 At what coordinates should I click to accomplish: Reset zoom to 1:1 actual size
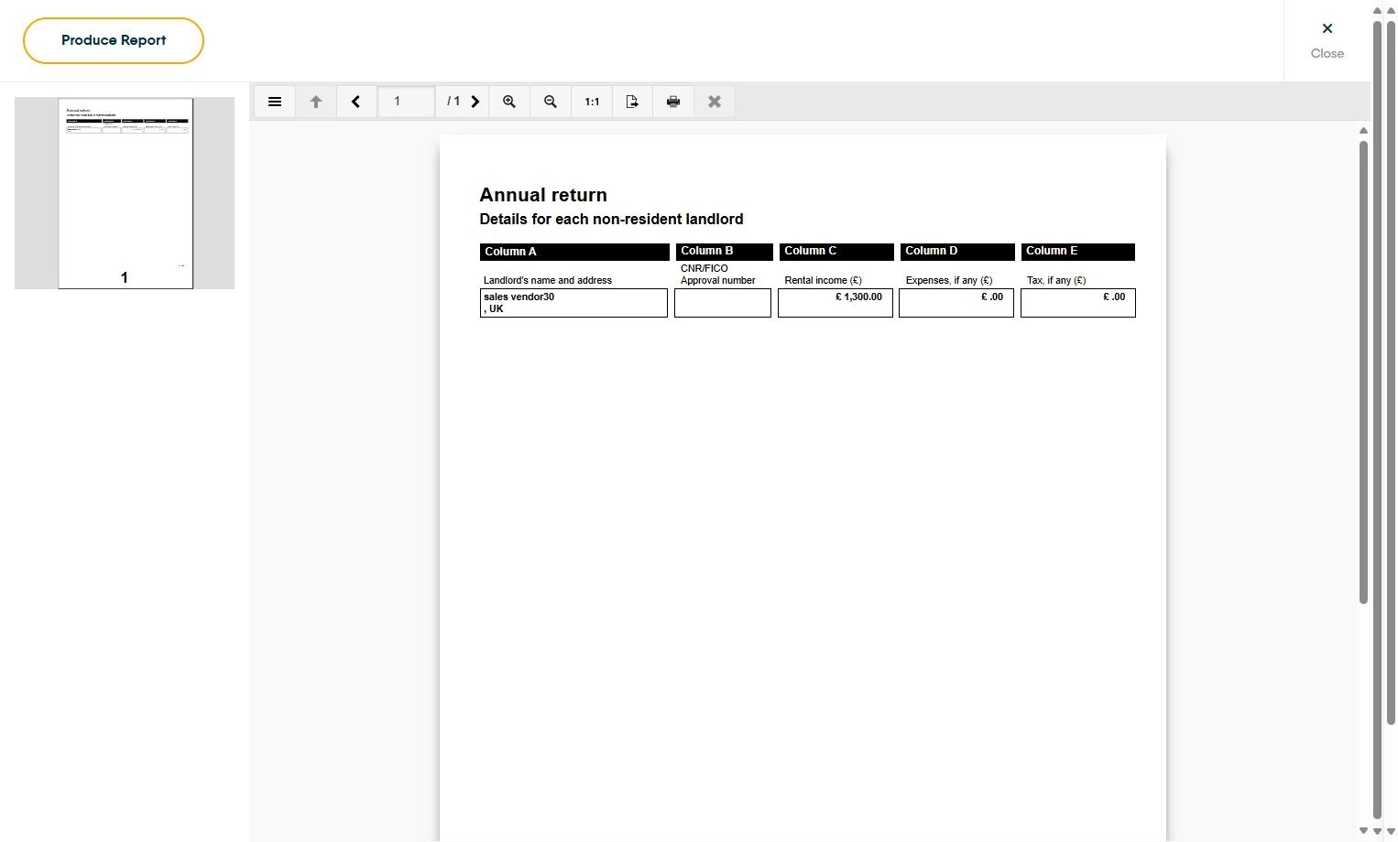tap(592, 102)
